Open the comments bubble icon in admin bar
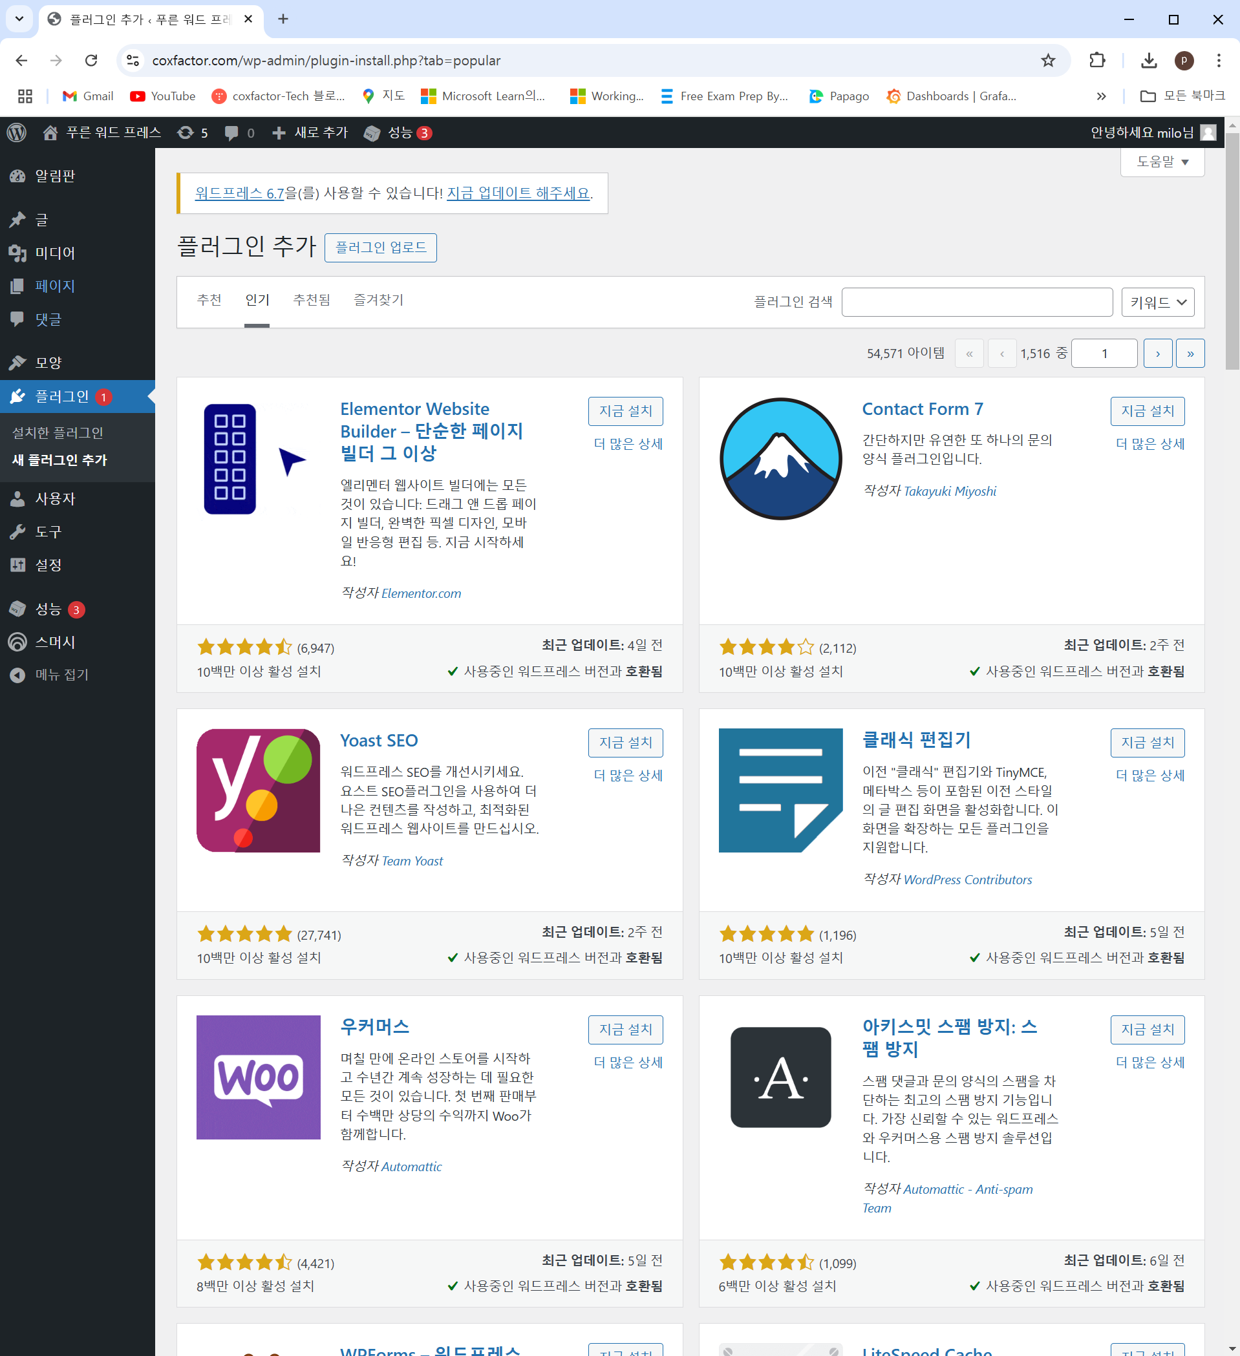The image size is (1240, 1356). click(x=239, y=132)
